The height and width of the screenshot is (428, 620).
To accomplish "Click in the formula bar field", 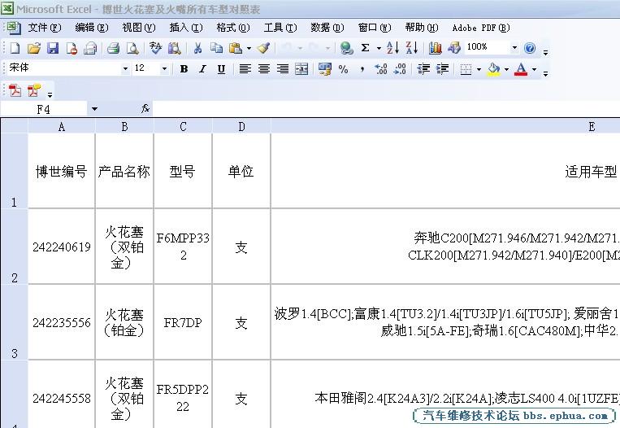I will click(x=386, y=108).
